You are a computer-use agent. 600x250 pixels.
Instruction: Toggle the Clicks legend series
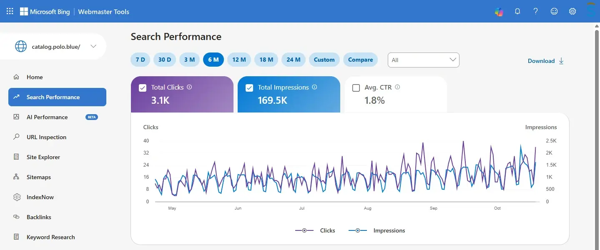315,230
